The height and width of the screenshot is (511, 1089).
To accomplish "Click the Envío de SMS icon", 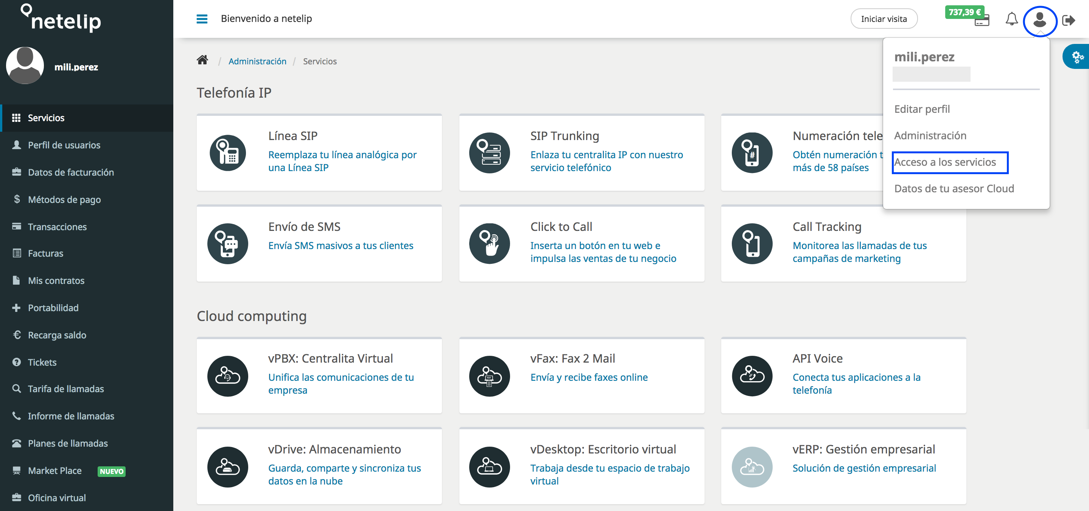I will (x=228, y=244).
